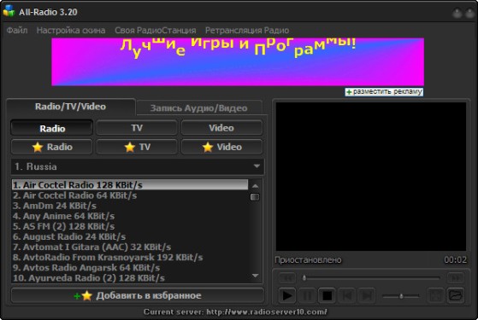Image resolution: width=478 pixels, height=320 pixels.
Task: Adjust the volume slider
Action: pyautogui.click(x=401, y=295)
